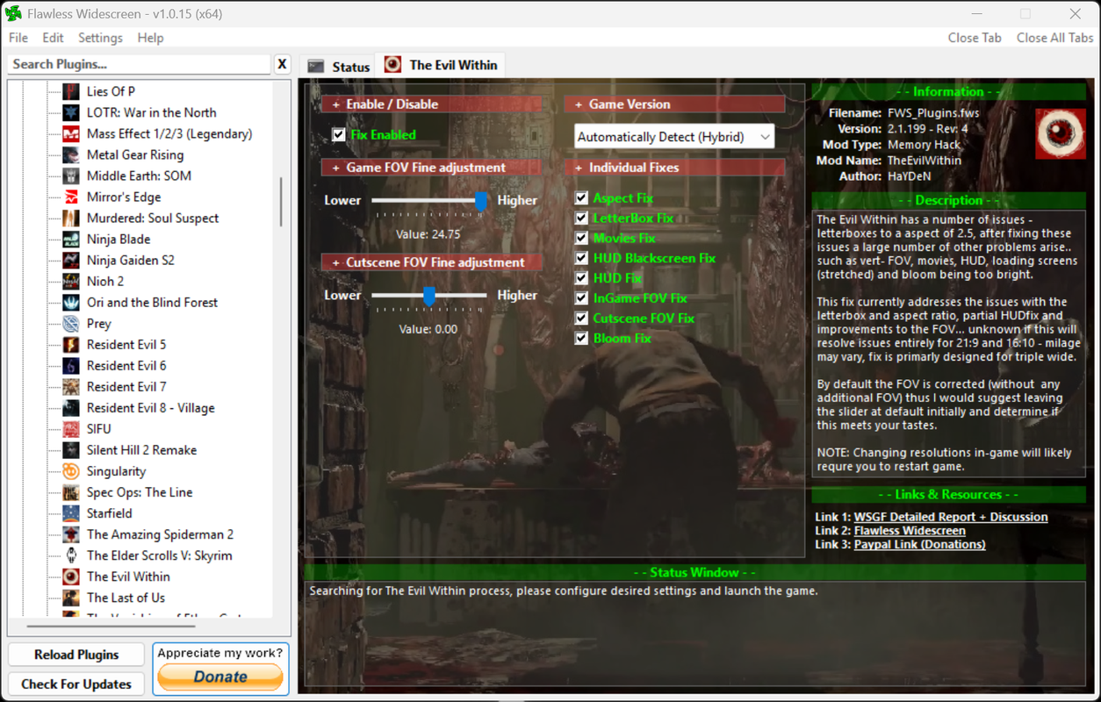Viewport: 1101px width, 702px height.
Task: Select the Singularity plugin icon
Action: (x=71, y=470)
